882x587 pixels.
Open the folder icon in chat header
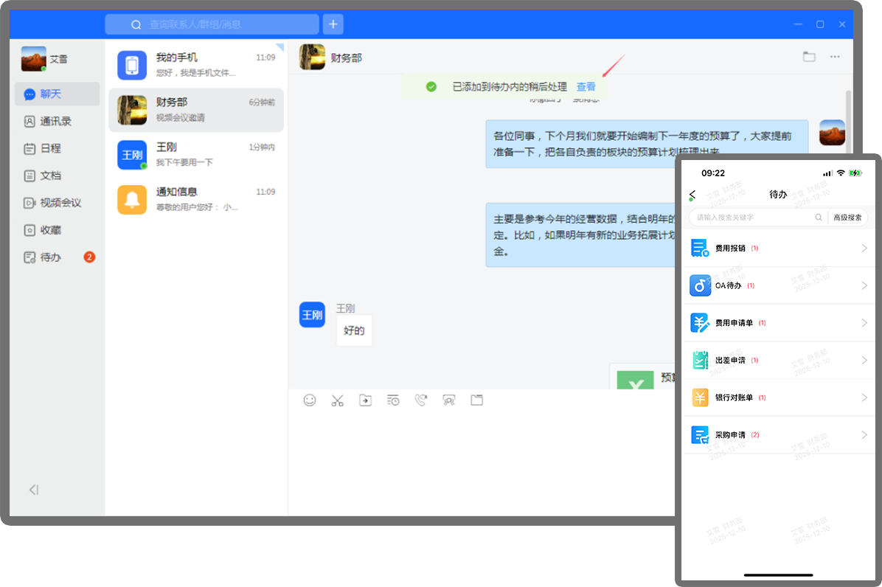pyautogui.click(x=809, y=57)
